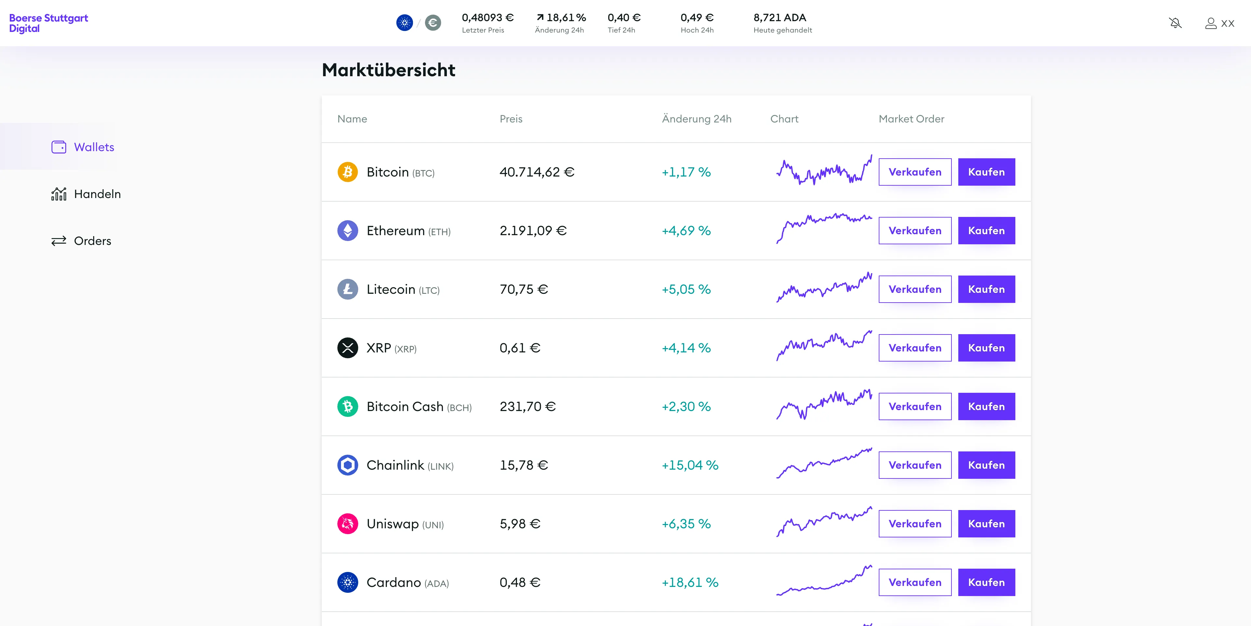The width and height of the screenshot is (1251, 626).
Task: Enable notifications via the muted bell
Action: [1175, 23]
